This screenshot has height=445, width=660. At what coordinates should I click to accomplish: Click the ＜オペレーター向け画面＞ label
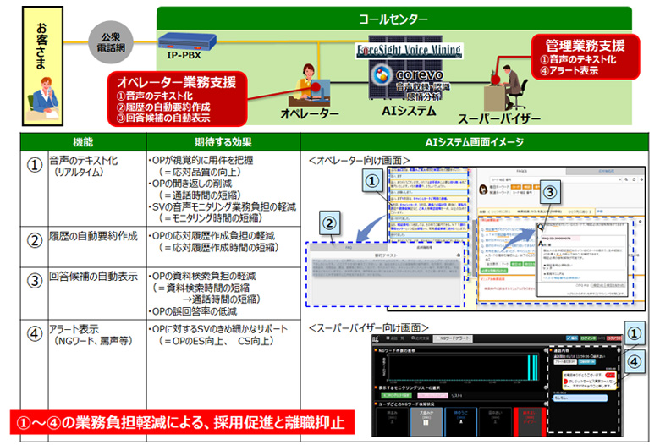tap(359, 161)
